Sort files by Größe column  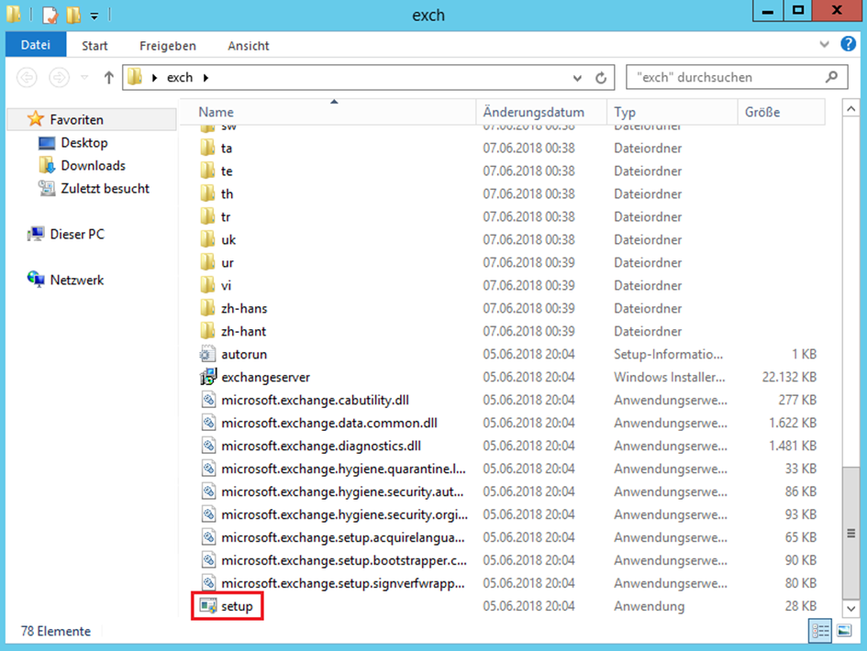click(x=780, y=112)
